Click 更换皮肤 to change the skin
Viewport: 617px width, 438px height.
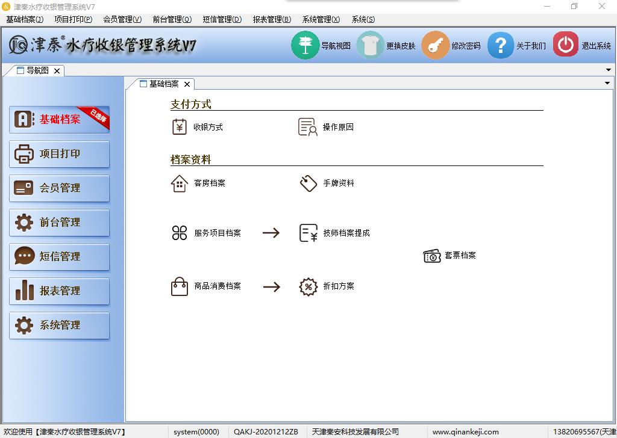coord(370,45)
